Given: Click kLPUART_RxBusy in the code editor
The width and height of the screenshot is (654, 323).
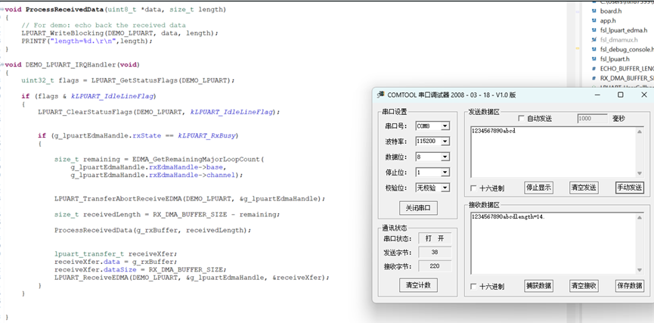Looking at the screenshot, I should 207,135.
